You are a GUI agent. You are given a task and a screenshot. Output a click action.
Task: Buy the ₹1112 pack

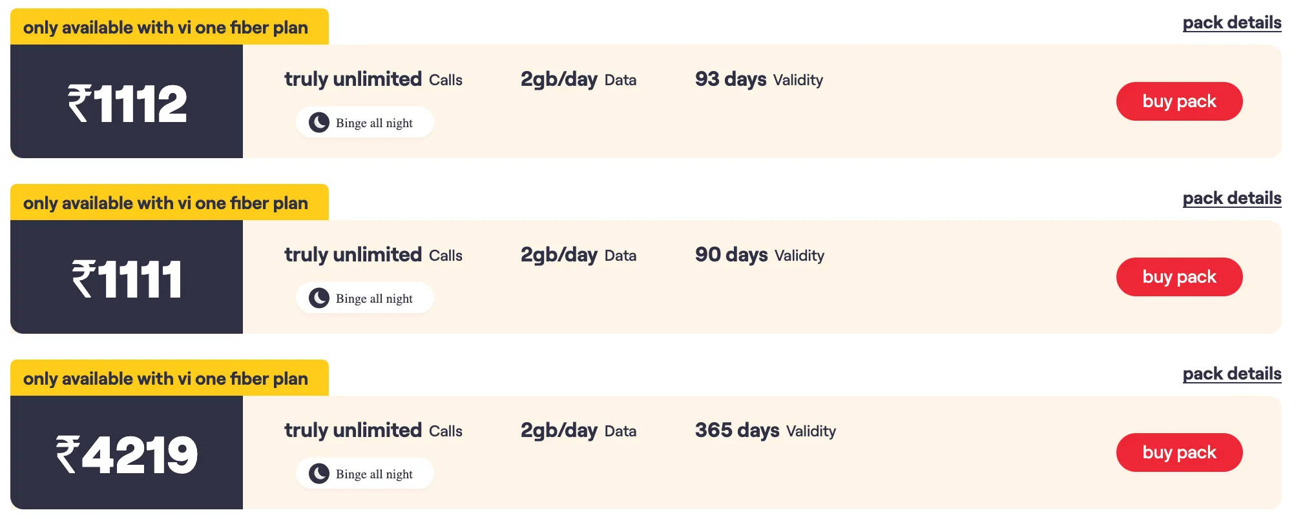click(x=1179, y=101)
